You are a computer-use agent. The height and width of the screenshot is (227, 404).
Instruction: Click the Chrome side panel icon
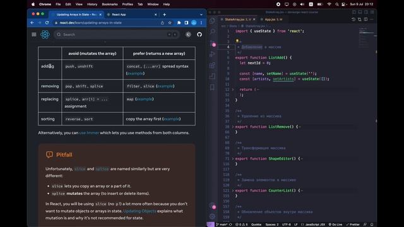point(186,23)
